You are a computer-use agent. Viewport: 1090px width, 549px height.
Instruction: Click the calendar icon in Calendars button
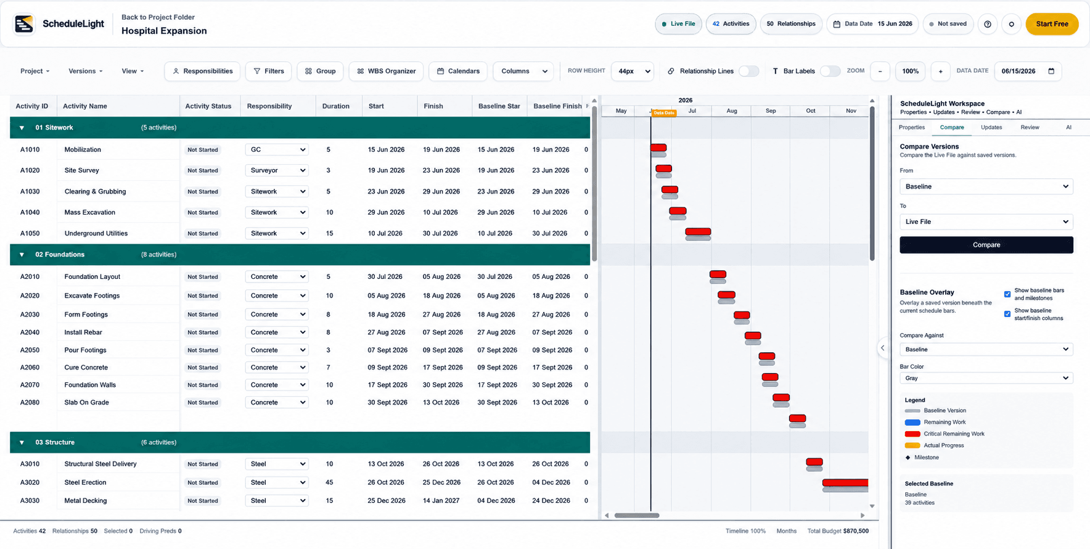click(x=440, y=71)
